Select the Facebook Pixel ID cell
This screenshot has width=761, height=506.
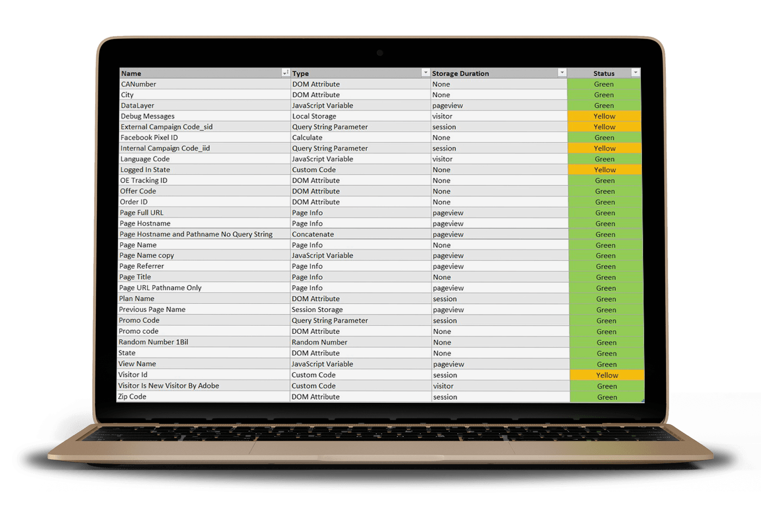(149, 138)
